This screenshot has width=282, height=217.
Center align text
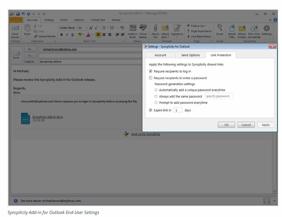(104, 34)
